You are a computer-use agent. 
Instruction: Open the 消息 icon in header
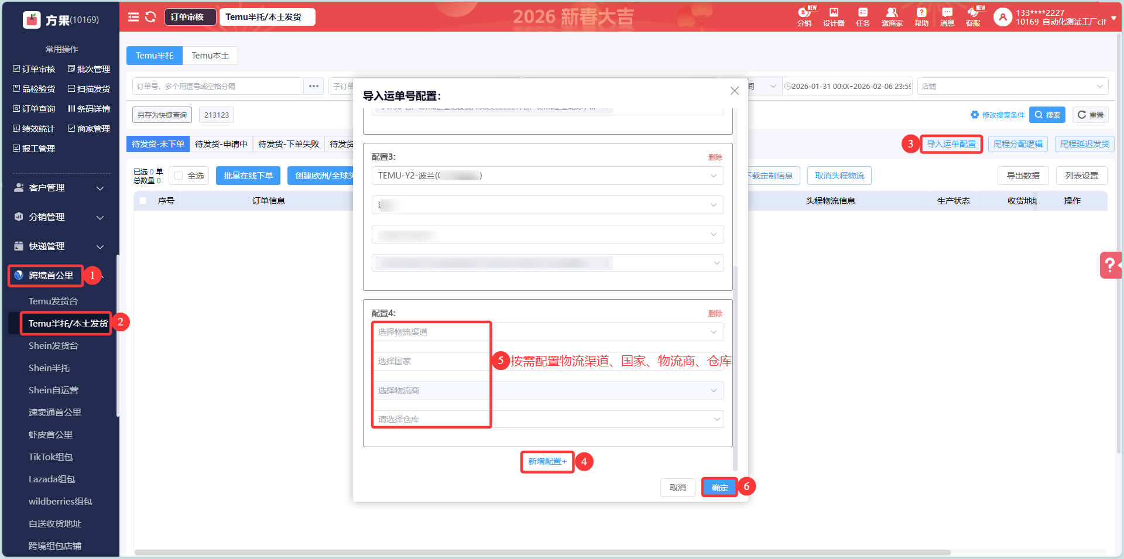pos(947,16)
